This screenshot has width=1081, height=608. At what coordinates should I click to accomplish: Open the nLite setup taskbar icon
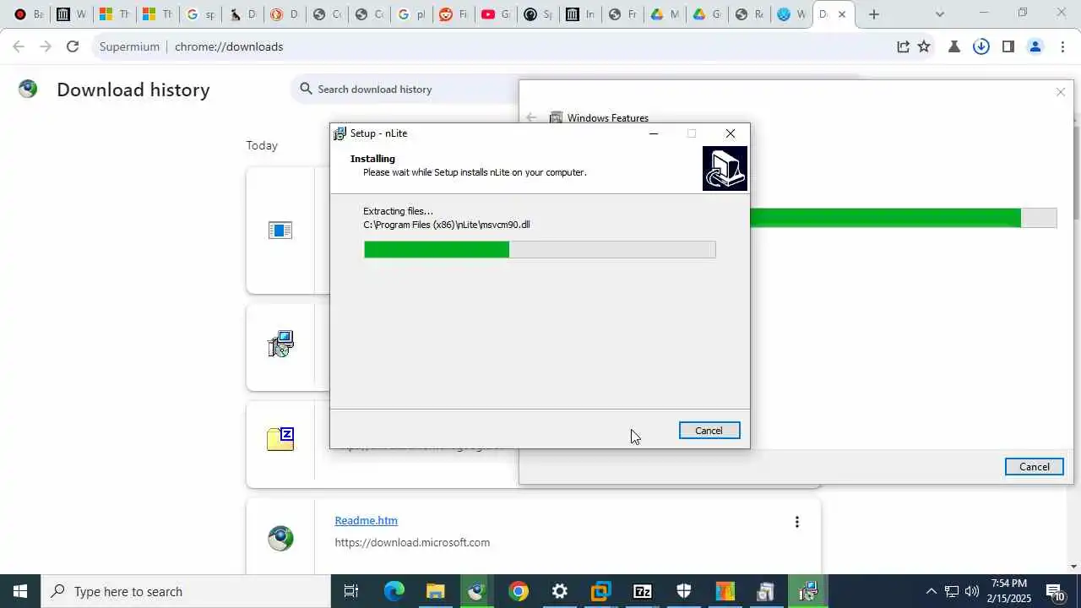click(x=808, y=591)
